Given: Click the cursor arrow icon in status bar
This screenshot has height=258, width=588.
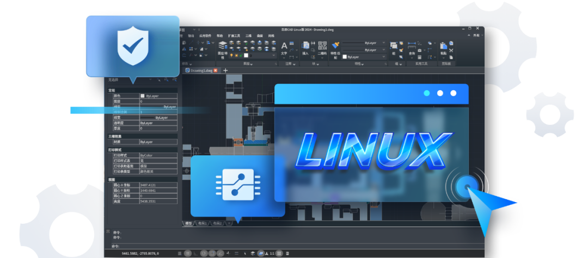Looking at the screenshot, I should (245, 253).
